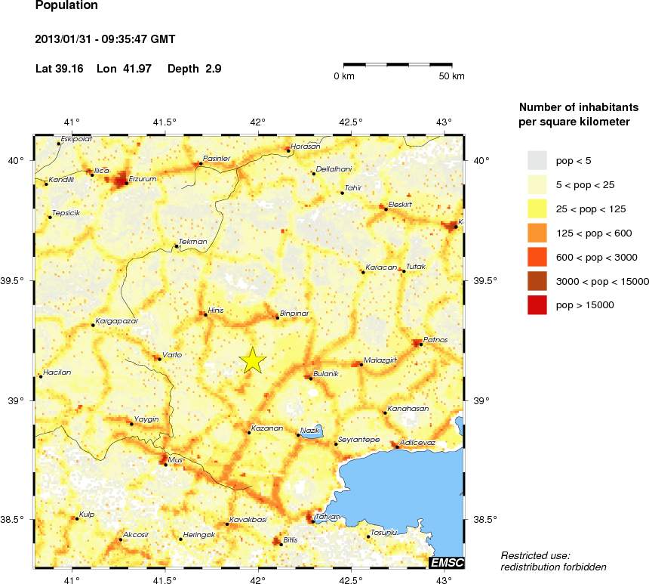The image size is (649, 584).
Task: Click the Bitlis city marker
Action: point(281,543)
